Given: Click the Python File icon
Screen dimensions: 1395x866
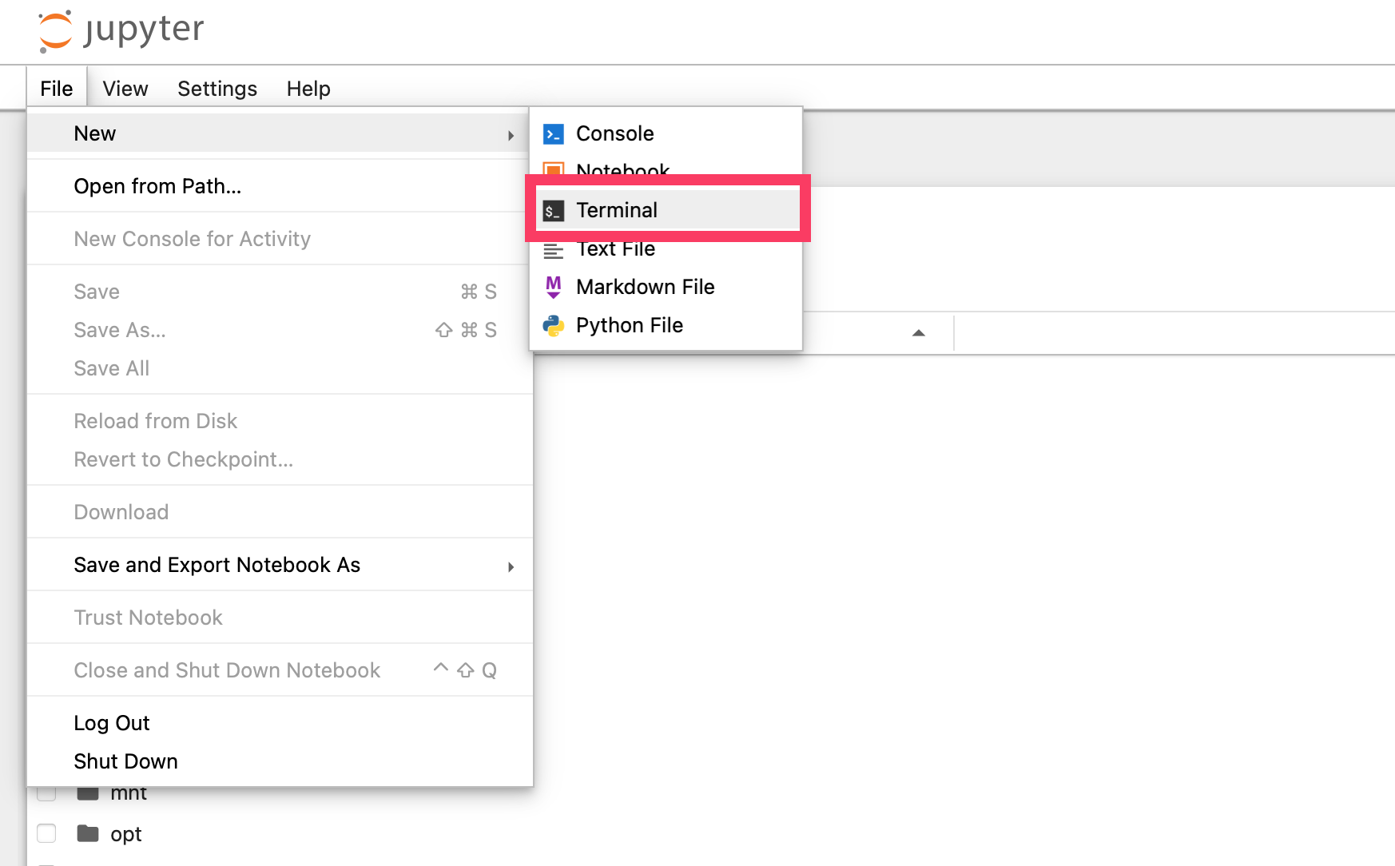Looking at the screenshot, I should click(x=553, y=325).
